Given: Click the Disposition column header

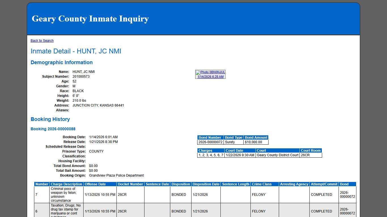Looking at the screenshot, I should pos(180,184).
